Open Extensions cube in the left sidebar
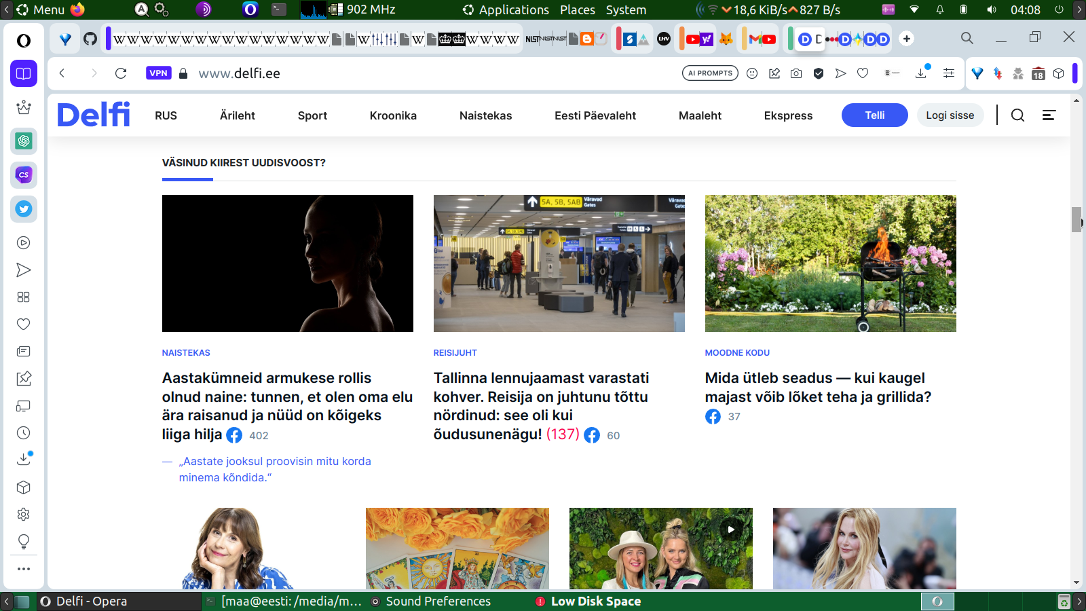This screenshot has width=1086, height=611. point(24,487)
